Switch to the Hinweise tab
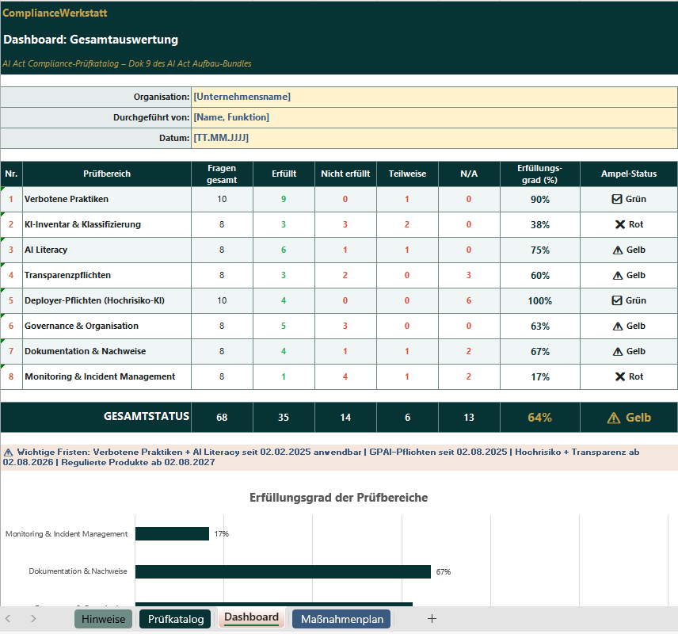 pyautogui.click(x=103, y=617)
